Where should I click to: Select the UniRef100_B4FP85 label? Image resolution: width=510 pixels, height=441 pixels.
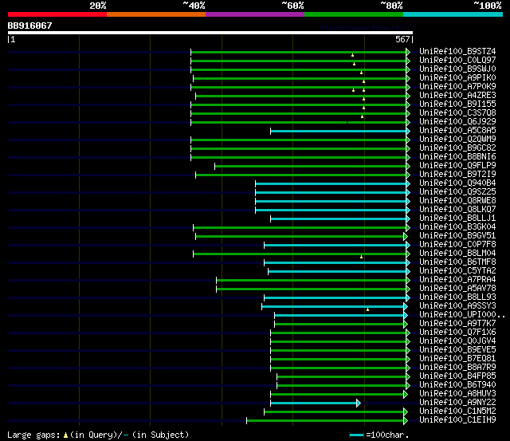tap(457, 376)
